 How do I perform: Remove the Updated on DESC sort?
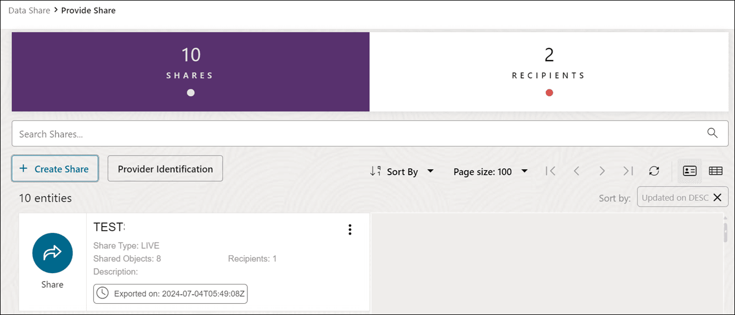pos(717,197)
